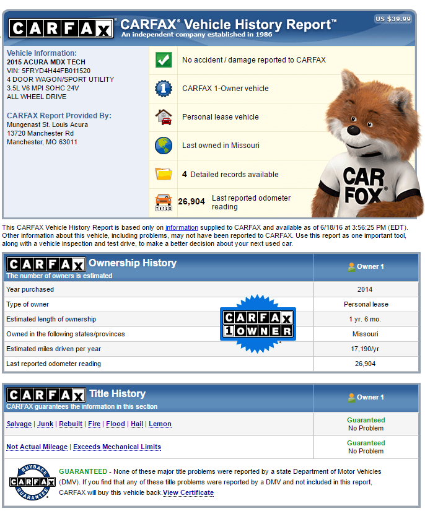Click the green GUARANTEED word in buyback notice

[x=83, y=471]
